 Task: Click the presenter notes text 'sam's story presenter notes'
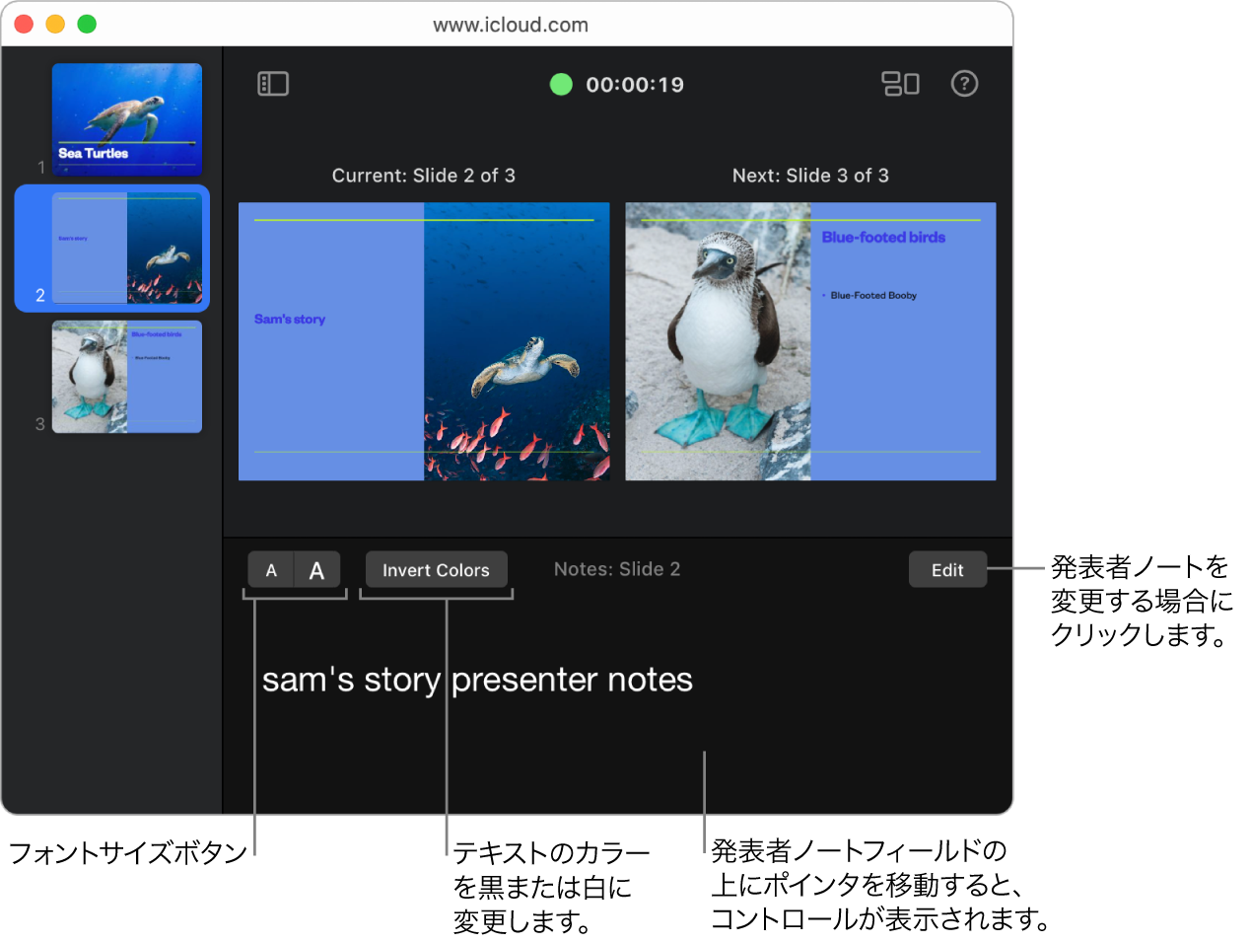477,680
